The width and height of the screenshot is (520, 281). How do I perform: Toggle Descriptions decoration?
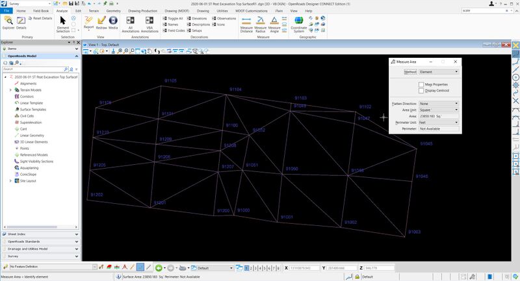click(x=198, y=25)
